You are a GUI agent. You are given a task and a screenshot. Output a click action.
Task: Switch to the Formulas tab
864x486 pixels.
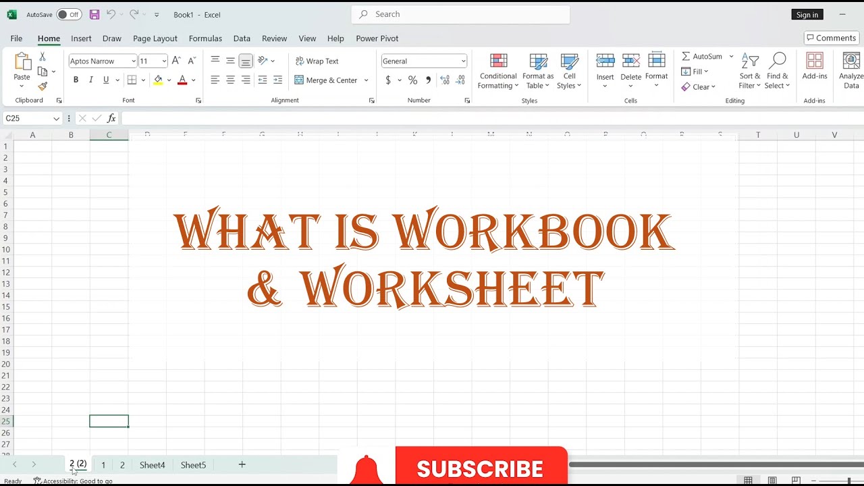205,38
